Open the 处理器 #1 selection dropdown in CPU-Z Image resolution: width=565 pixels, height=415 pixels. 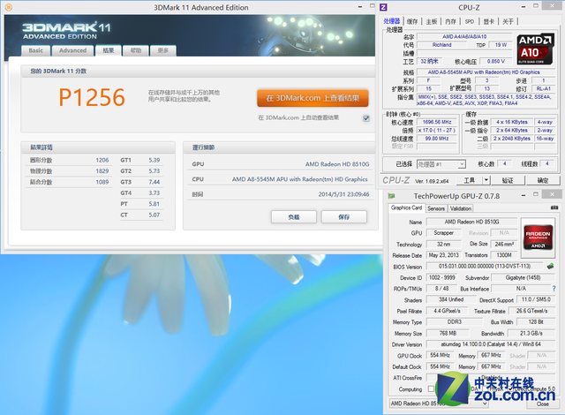[x=441, y=164]
